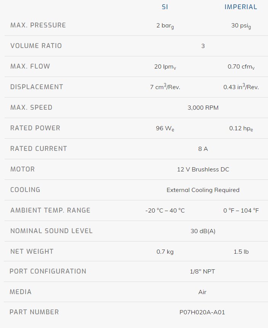The height and width of the screenshot is (328, 268).
Task: Select the 8 A rated current value
Action: tap(203, 149)
